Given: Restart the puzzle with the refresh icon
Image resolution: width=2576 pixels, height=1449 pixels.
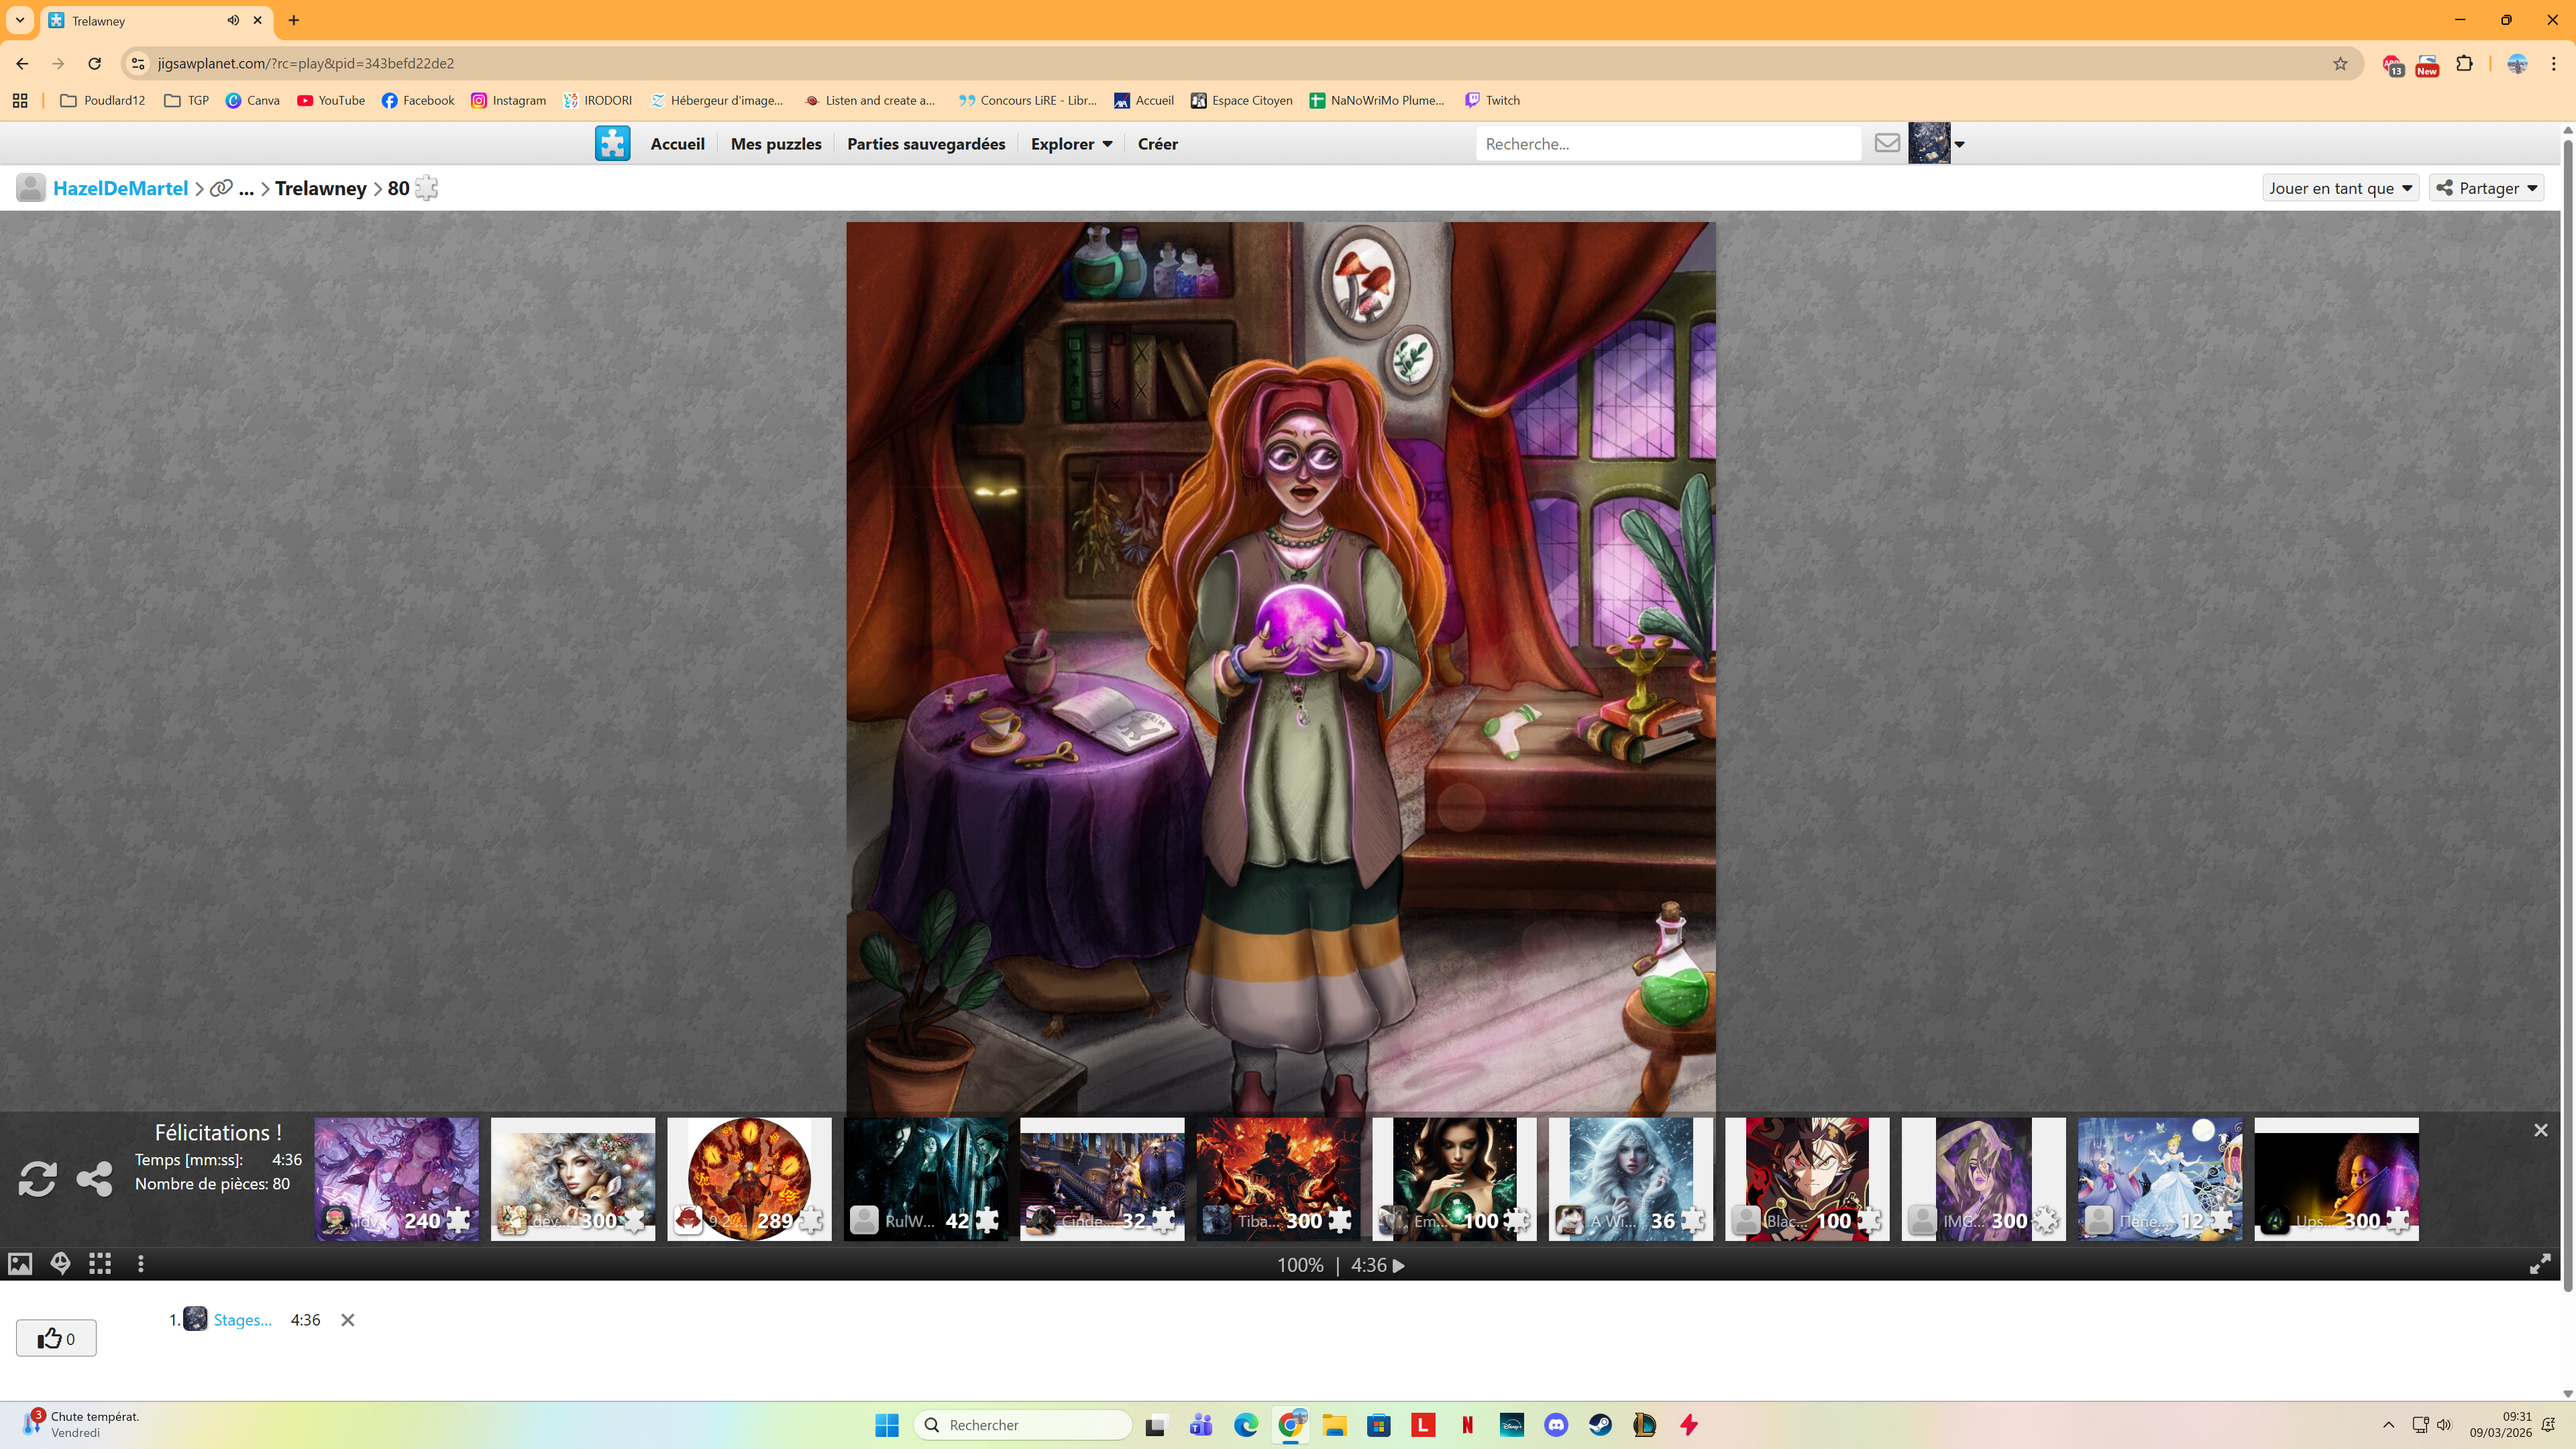Looking at the screenshot, I should click(37, 1178).
